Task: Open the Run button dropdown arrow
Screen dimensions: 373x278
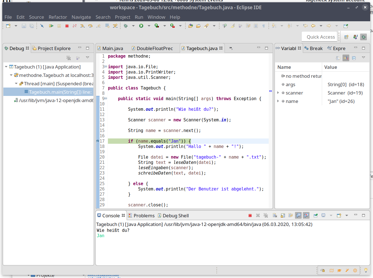Action: [148, 25]
